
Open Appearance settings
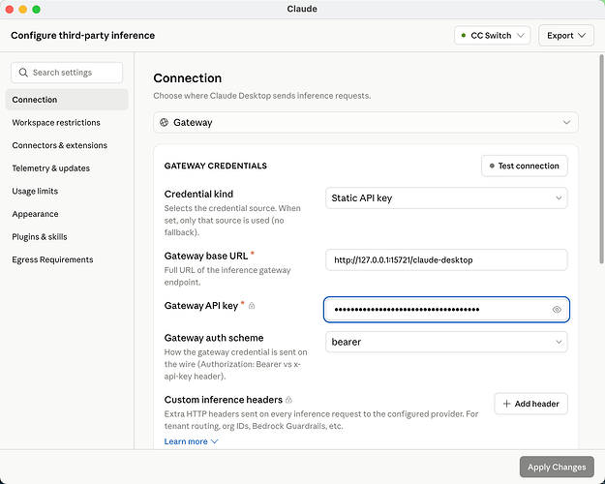(67, 214)
